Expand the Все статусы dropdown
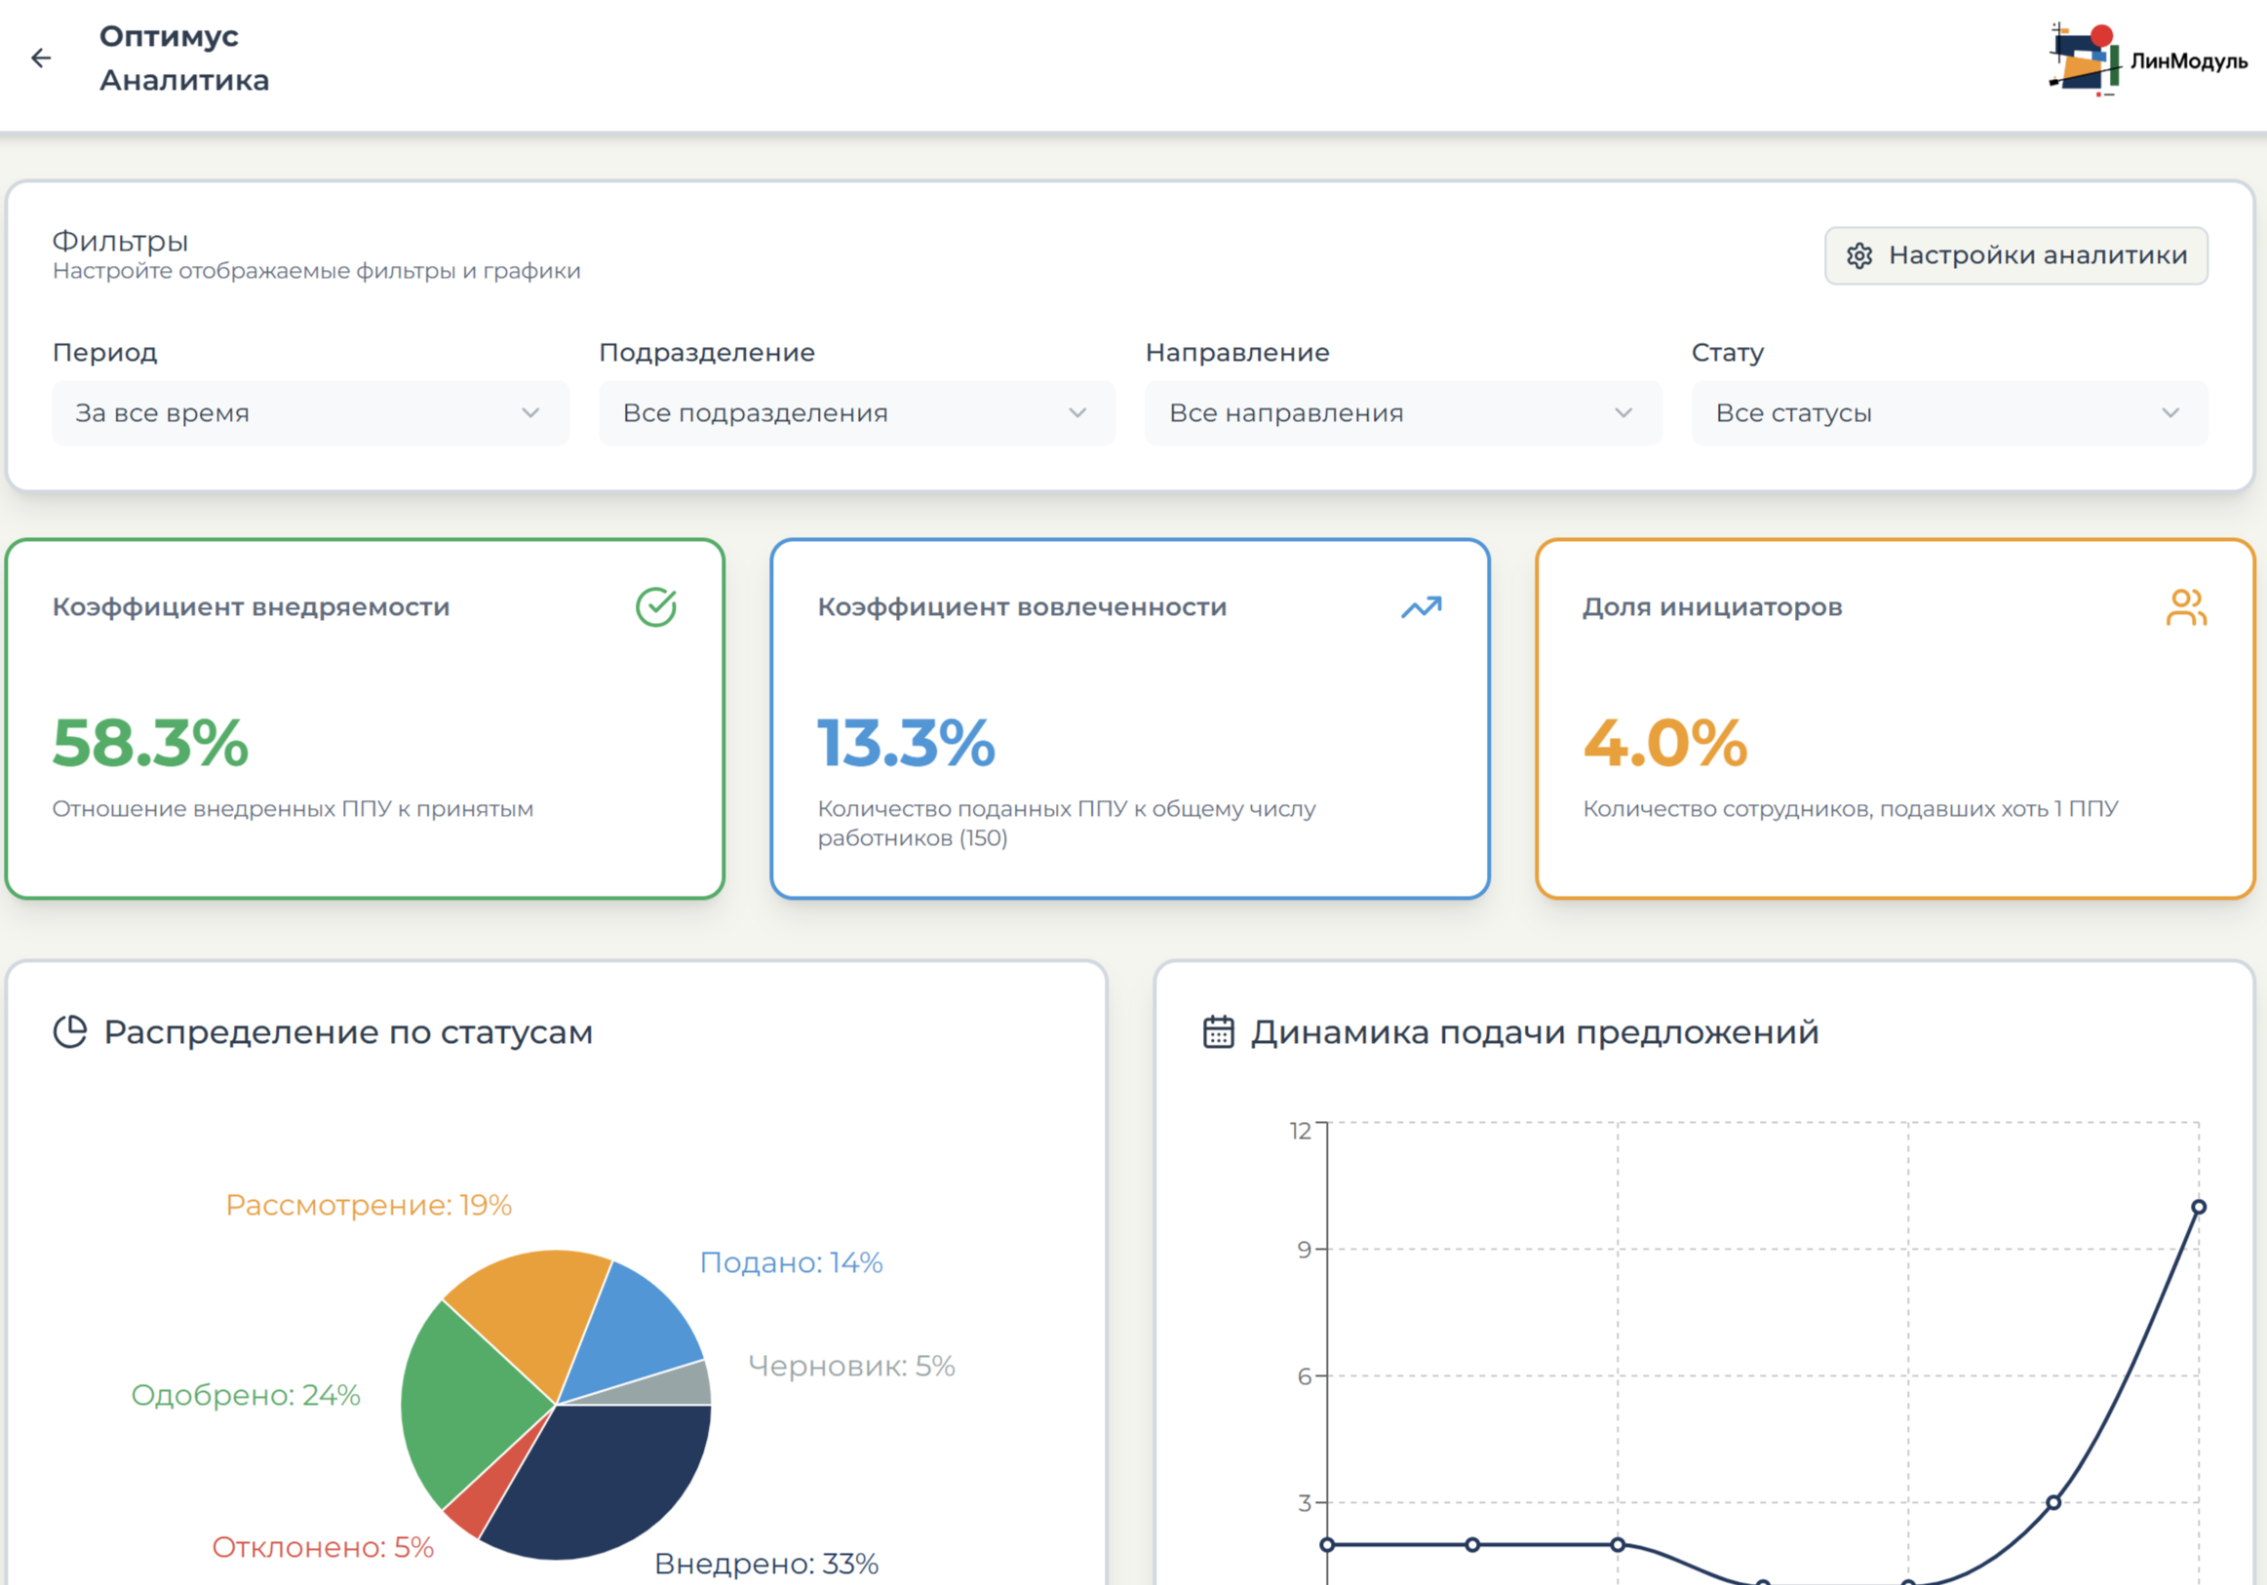Viewport: 2267px width, 1585px height. pos(1949,412)
